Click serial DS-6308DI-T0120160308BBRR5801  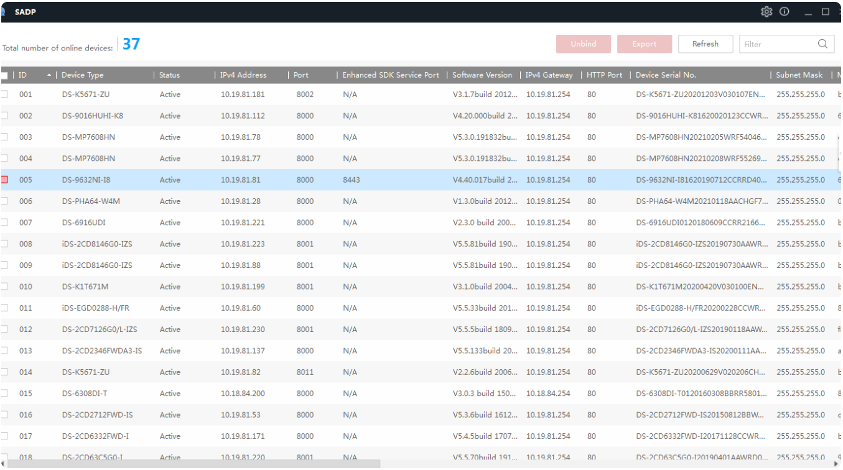coord(702,394)
